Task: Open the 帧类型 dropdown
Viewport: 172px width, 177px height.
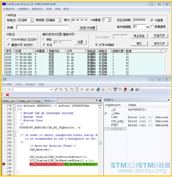Action: 60,20
